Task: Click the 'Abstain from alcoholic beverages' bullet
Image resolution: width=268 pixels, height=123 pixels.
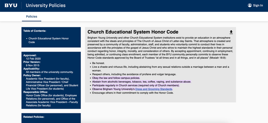Action: tap(142, 82)
